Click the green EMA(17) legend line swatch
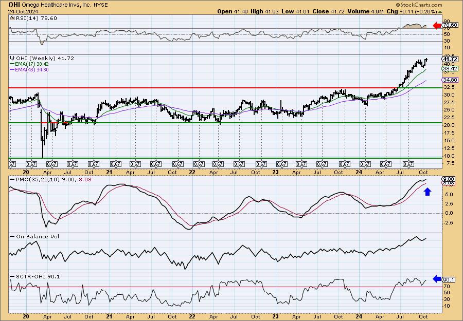 (12, 64)
